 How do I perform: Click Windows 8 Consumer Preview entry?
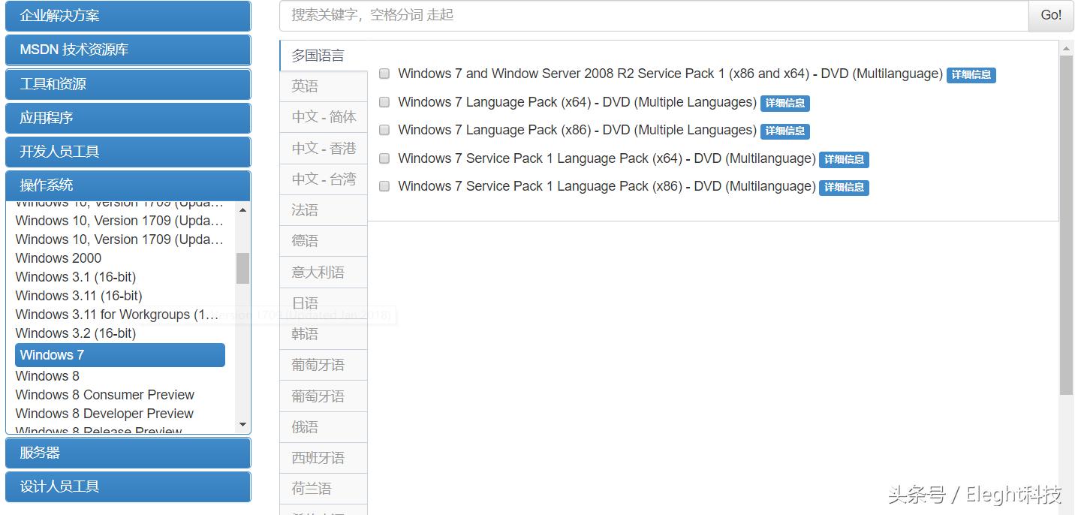click(x=104, y=394)
